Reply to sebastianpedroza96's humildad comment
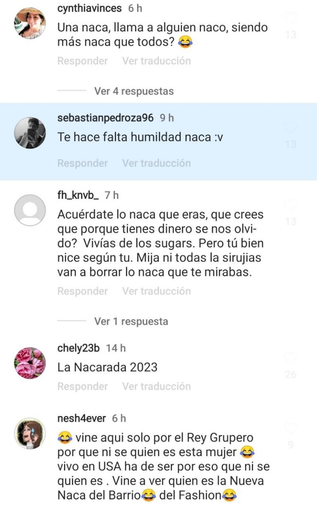The height and width of the screenshot is (509, 317). (x=83, y=163)
